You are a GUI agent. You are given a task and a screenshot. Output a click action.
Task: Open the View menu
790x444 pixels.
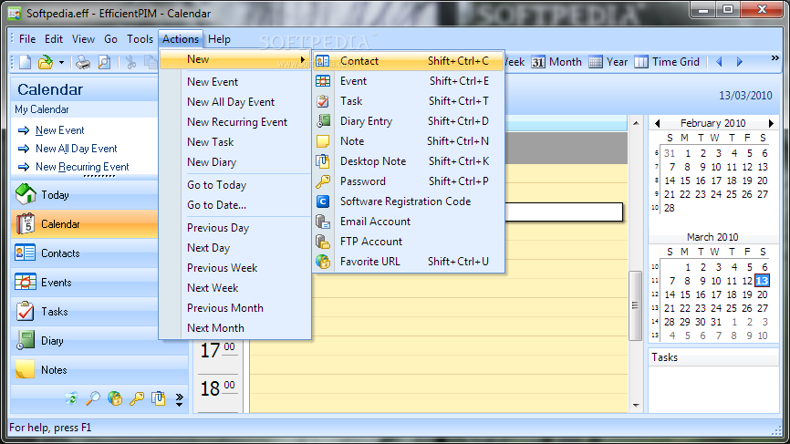[83, 39]
